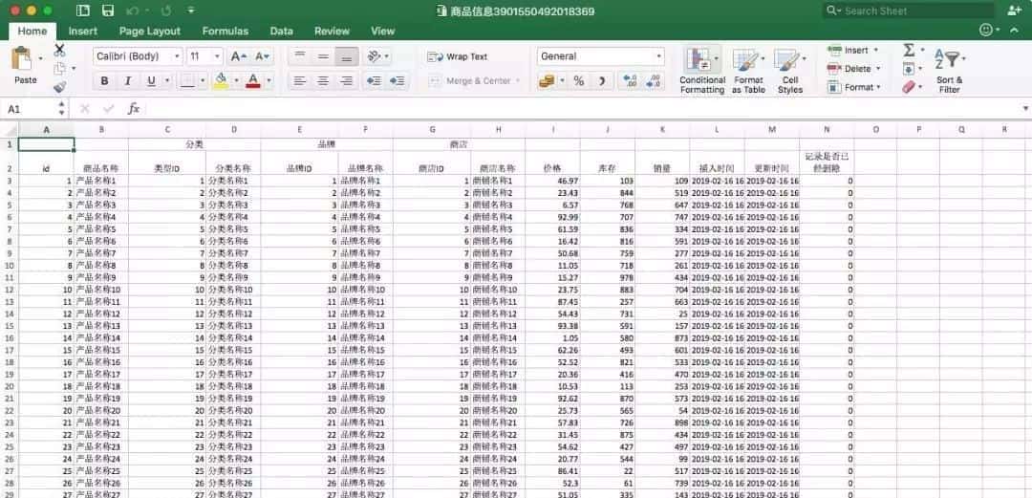Open Customize Quick Access Toolbar dropdown
Image resolution: width=1032 pixels, height=498 pixels.
(191, 11)
